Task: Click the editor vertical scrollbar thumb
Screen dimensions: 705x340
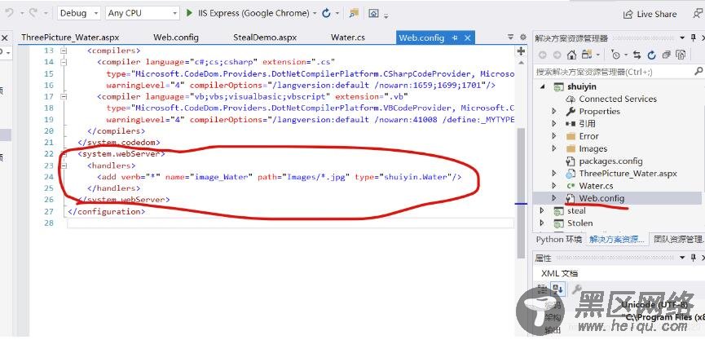Action: tap(521, 193)
